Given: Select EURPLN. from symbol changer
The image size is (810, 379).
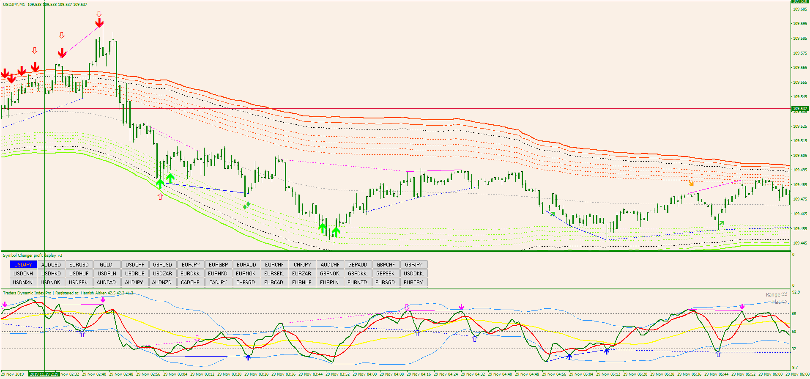Looking at the screenshot, I should 330,282.
